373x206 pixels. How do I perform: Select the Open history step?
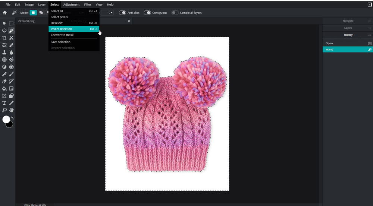[x=347, y=43]
